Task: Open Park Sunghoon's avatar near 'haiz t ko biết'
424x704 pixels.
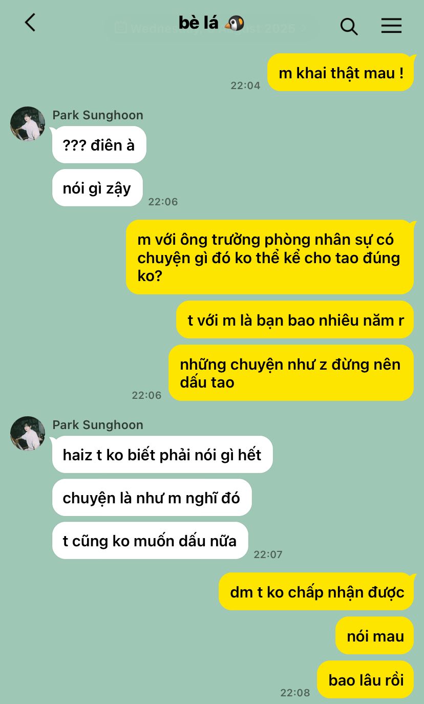Action: click(28, 434)
